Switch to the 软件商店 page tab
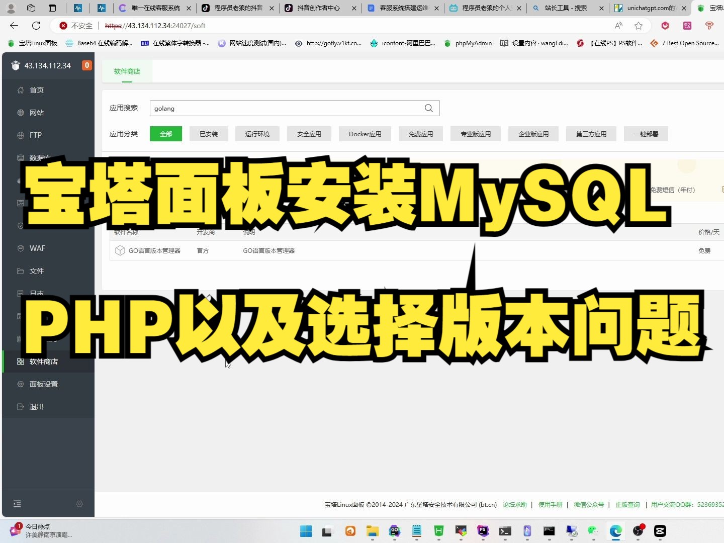 tap(127, 71)
